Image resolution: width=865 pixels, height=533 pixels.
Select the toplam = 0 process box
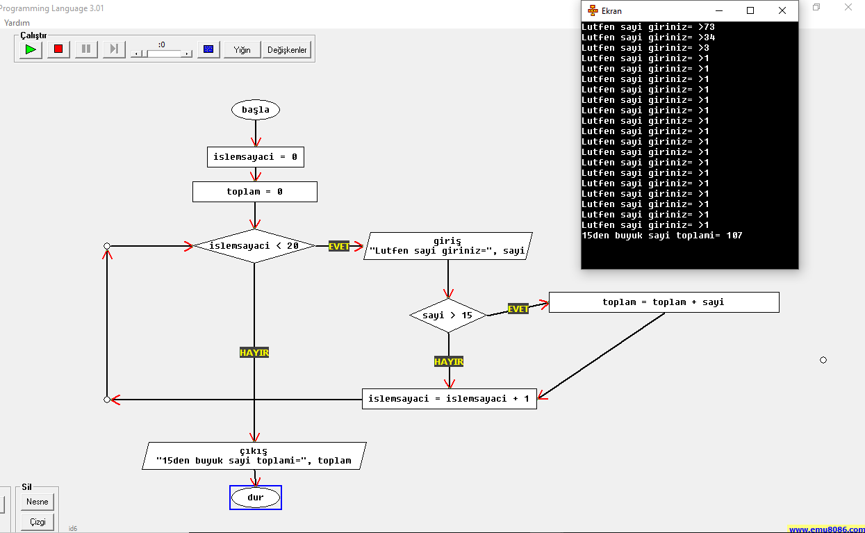[x=255, y=192]
